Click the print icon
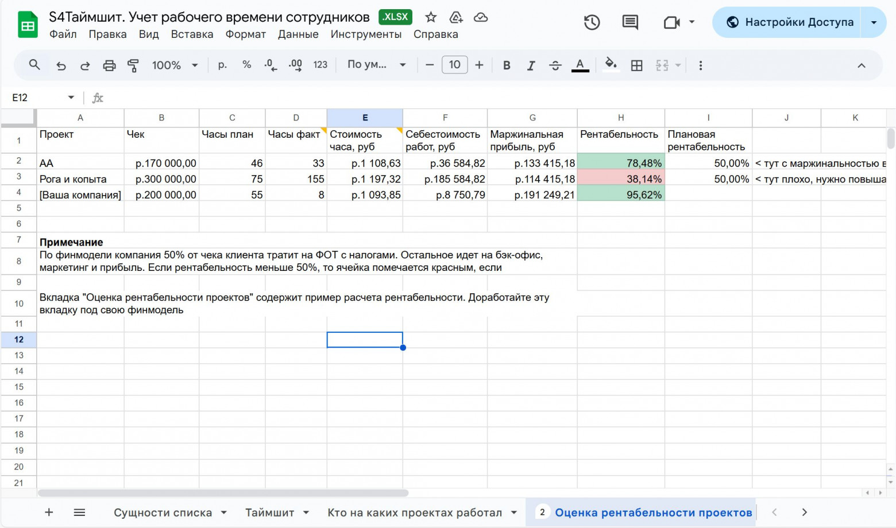The width and height of the screenshot is (896, 528). [109, 65]
